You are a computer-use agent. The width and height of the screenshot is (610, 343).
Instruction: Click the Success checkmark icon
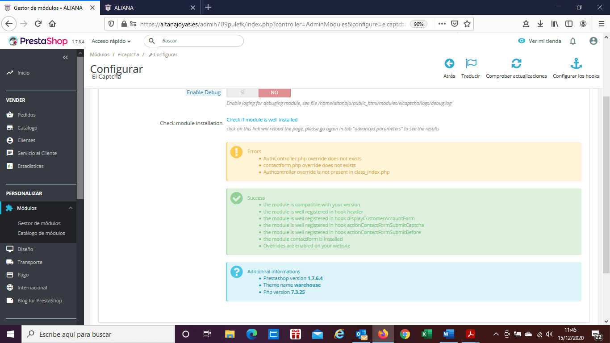236,198
